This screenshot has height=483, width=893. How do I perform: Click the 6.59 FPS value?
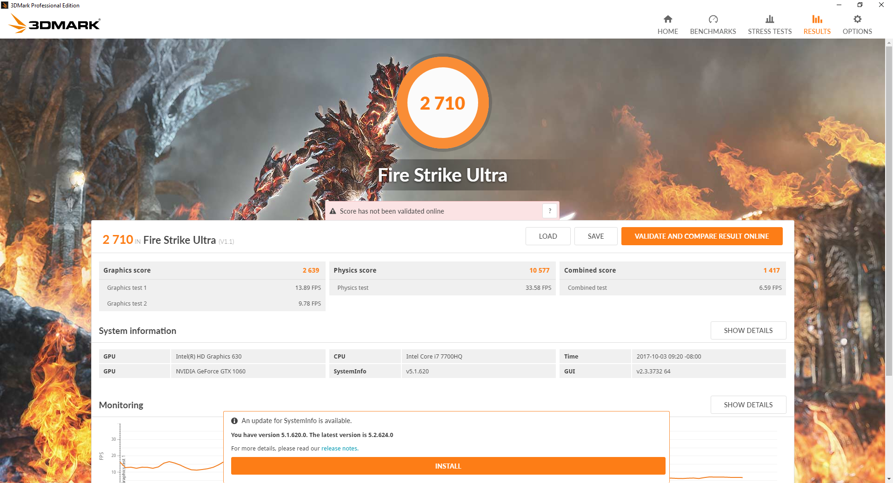(770, 288)
